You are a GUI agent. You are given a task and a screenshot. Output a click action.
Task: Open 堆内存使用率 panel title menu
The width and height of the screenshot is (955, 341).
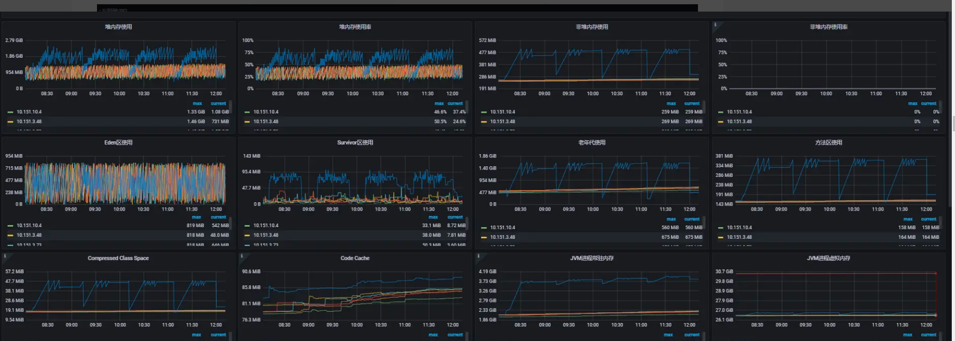point(355,27)
